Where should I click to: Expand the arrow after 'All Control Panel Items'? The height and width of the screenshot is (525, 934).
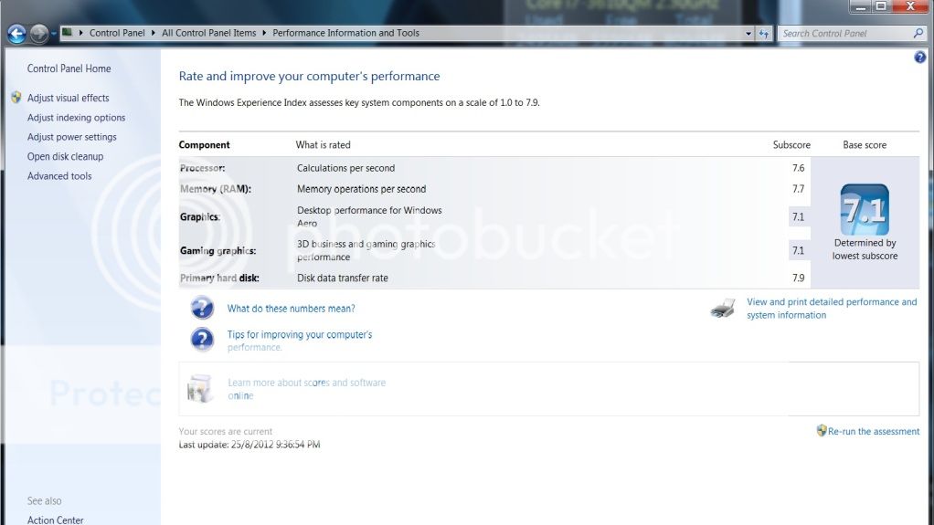(x=264, y=34)
